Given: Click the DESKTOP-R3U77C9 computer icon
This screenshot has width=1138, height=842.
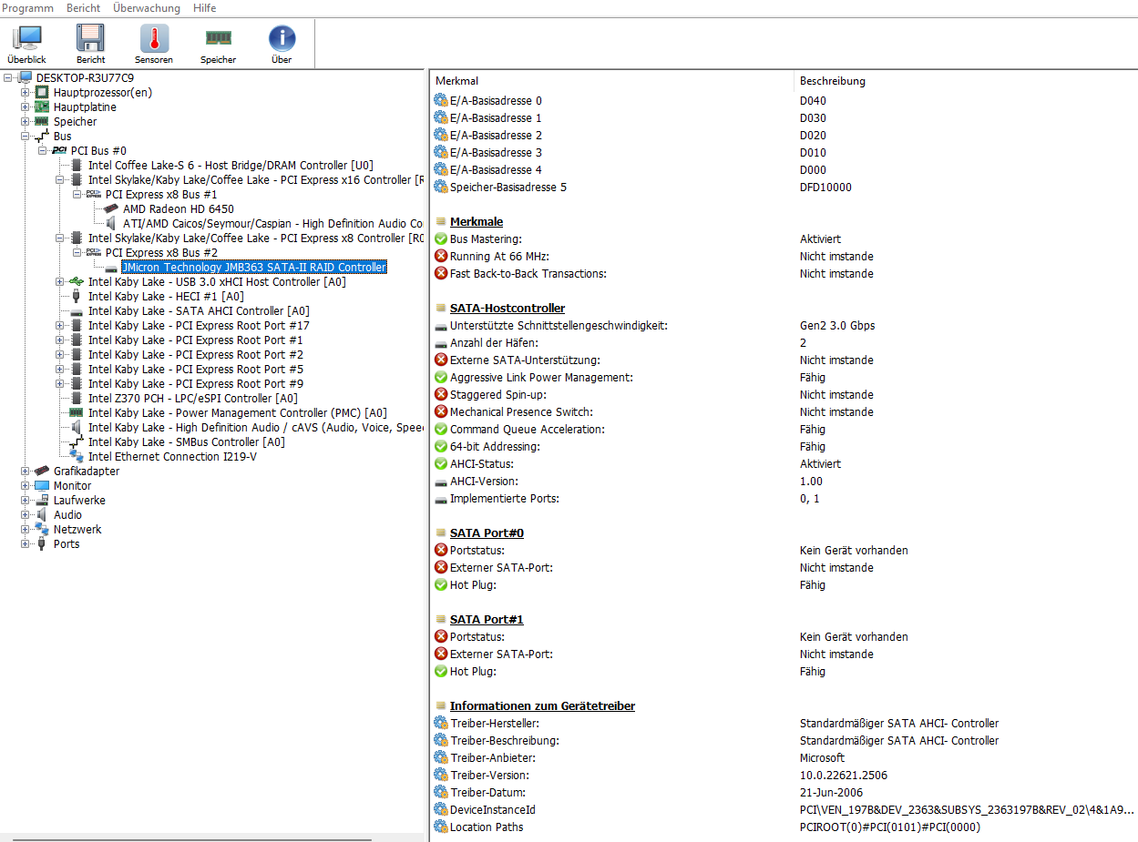Looking at the screenshot, I should pos(25,78).
